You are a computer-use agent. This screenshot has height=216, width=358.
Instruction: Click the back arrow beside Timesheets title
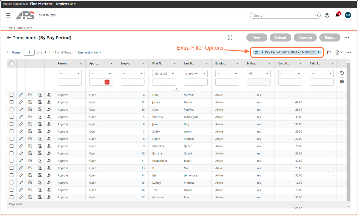tap(9, 38)
